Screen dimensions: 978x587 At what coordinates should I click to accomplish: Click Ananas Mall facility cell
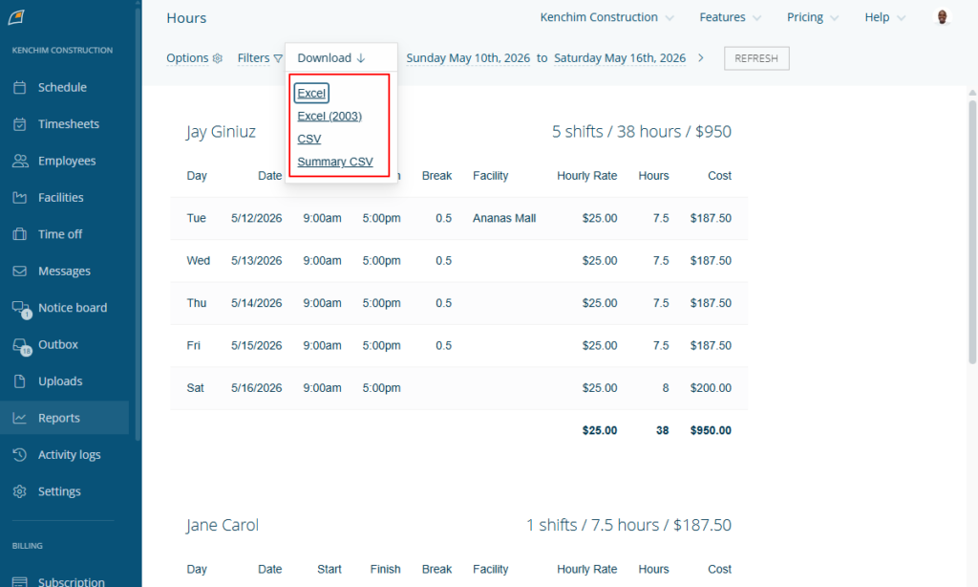504,219
